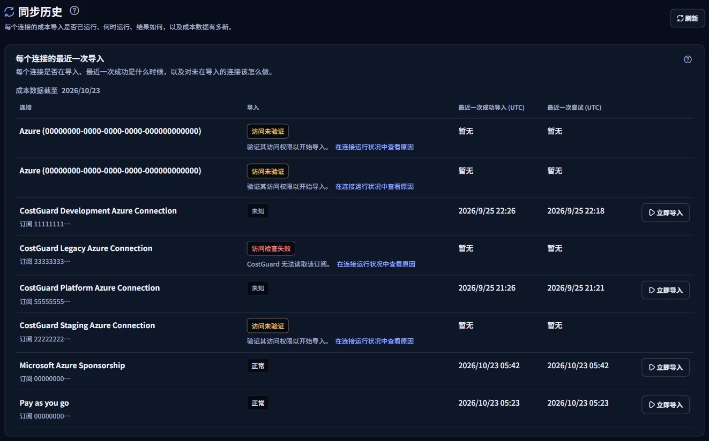Start 立即导入 for CostGuard Development Azure Connection

[666, 212]
